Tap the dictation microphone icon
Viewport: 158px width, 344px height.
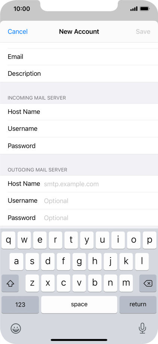pyautogui.click(x=142, y=328)
